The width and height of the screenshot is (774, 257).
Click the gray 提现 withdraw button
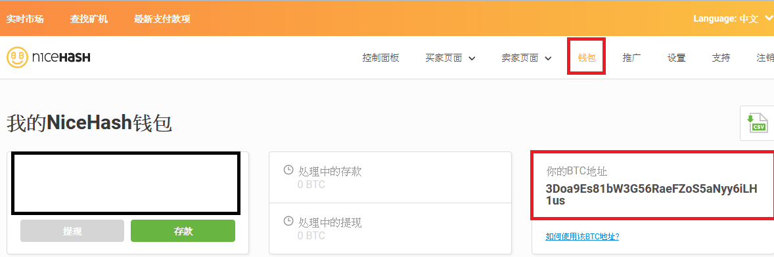click(72, 231)
